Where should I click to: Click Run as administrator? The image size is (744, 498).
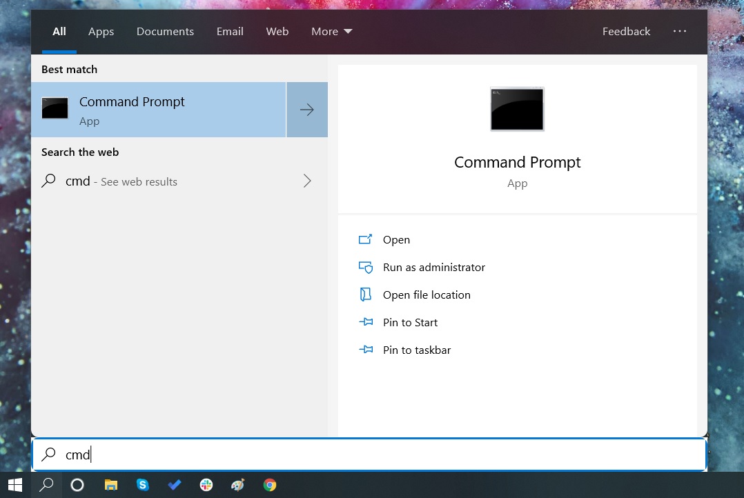(433, 268)
